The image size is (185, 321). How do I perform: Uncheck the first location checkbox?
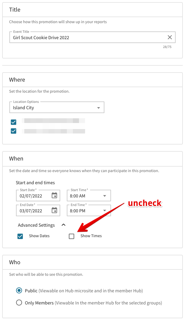coord(14,122)
